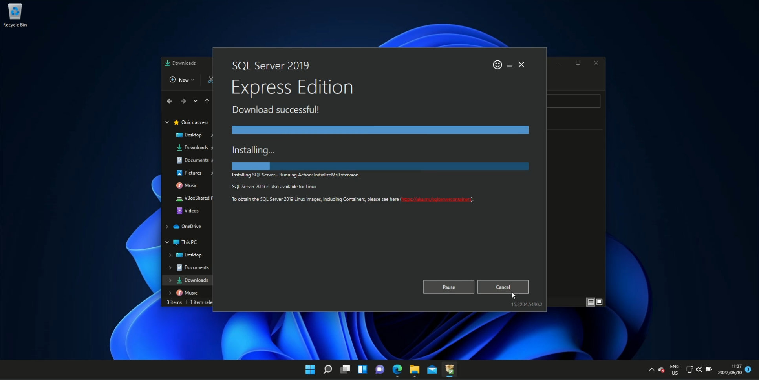Open the Recycle Bin desktop icon
The image size is (759, 380).
[x=15, y=15]
